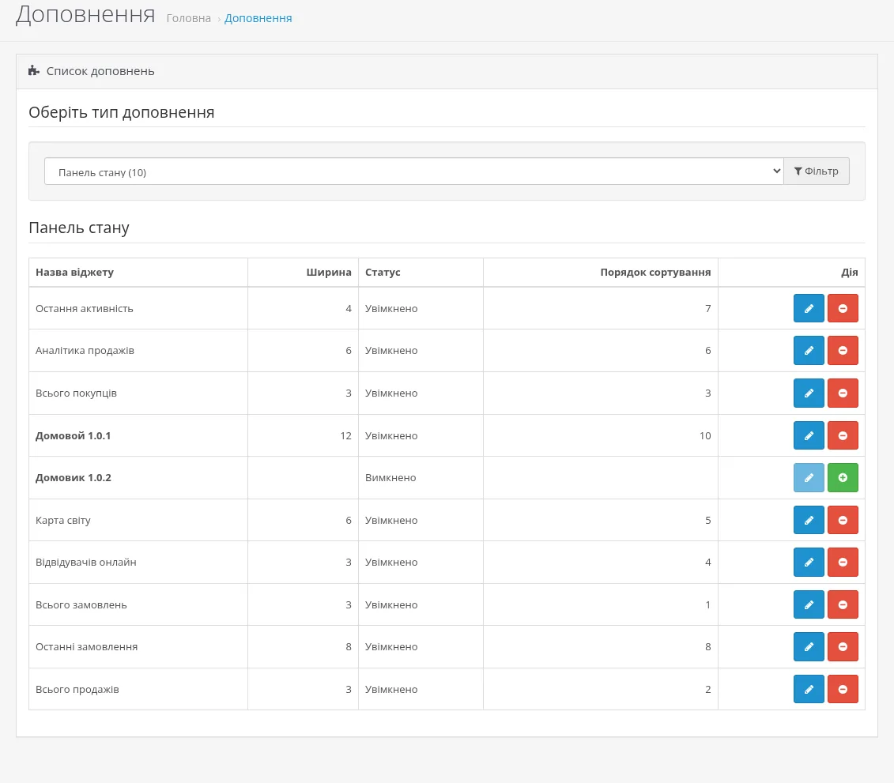894x783 pixels.
Task: Uninstall the Всього замовлень widget
Action: tap(843, 604)
